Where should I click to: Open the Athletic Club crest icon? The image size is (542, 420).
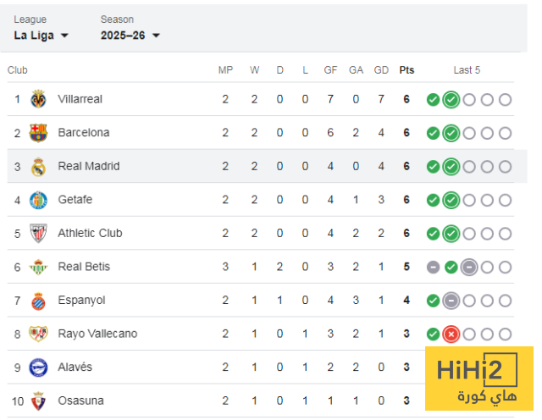click(38, 233)
